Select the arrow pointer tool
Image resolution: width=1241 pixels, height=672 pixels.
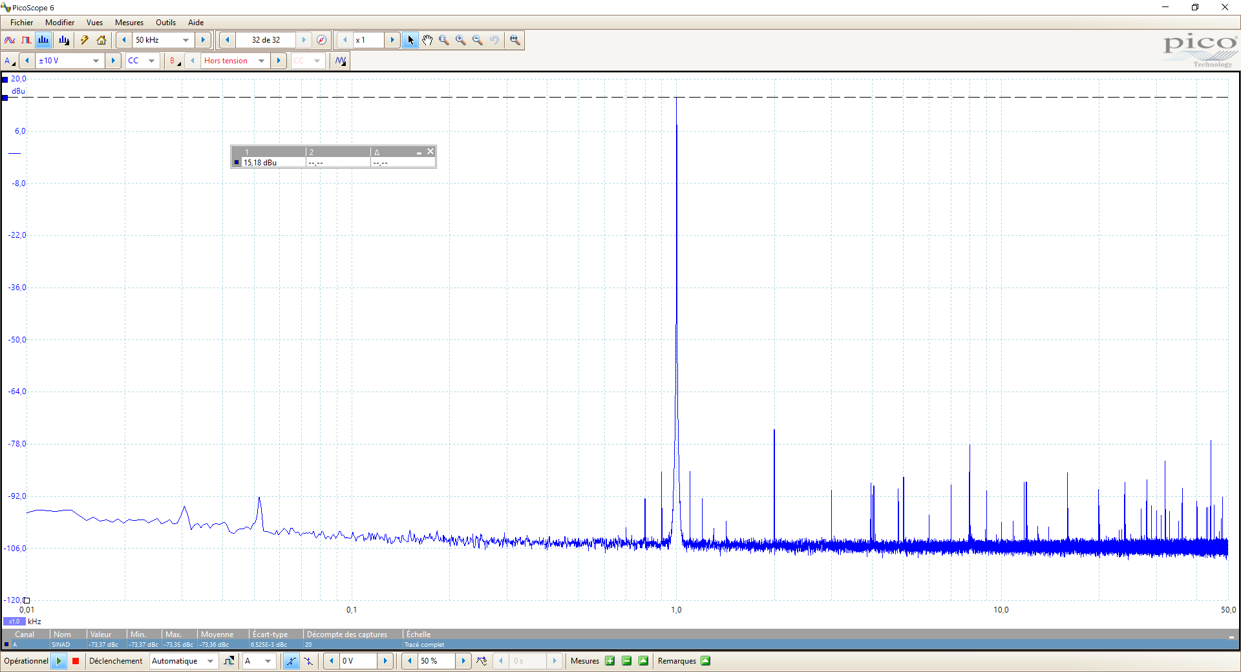(x=410, y=40)
